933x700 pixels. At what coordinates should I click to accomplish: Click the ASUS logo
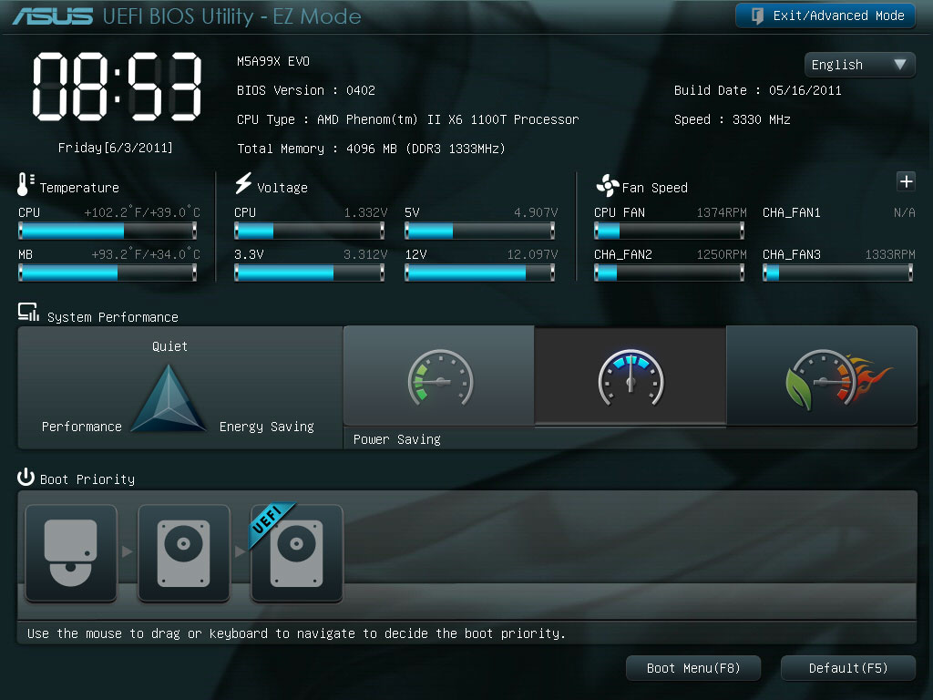(x=53, y=16)
